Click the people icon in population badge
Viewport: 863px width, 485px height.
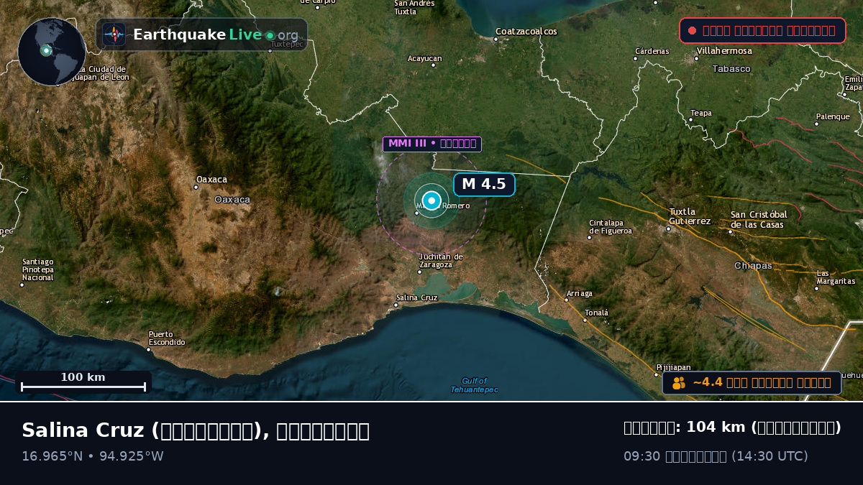(679, 383)
